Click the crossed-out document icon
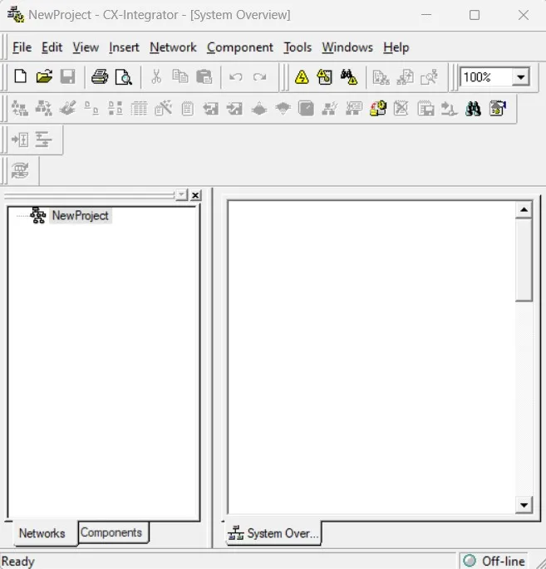This screenshot has height=569, width=546. (401, 108)
